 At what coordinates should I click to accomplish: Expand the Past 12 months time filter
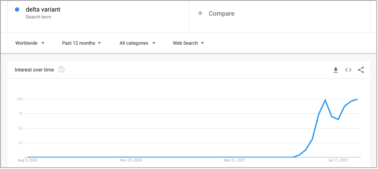(x=81, y=43)
